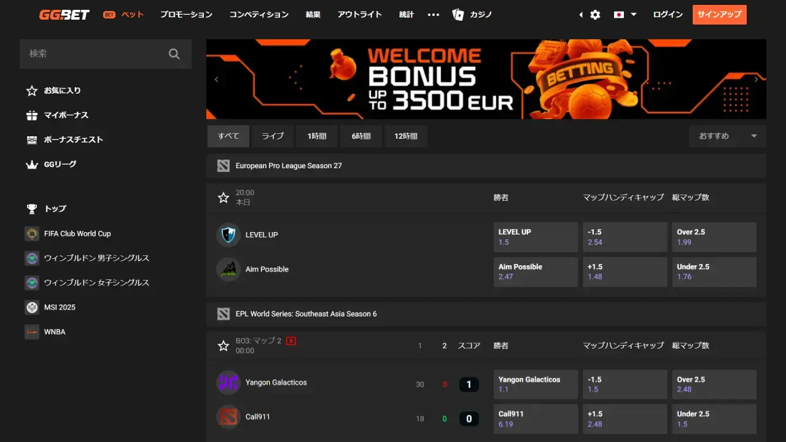
Task: Select +1.5 handicap at 1.48
Action: click(x=625, y=271)
